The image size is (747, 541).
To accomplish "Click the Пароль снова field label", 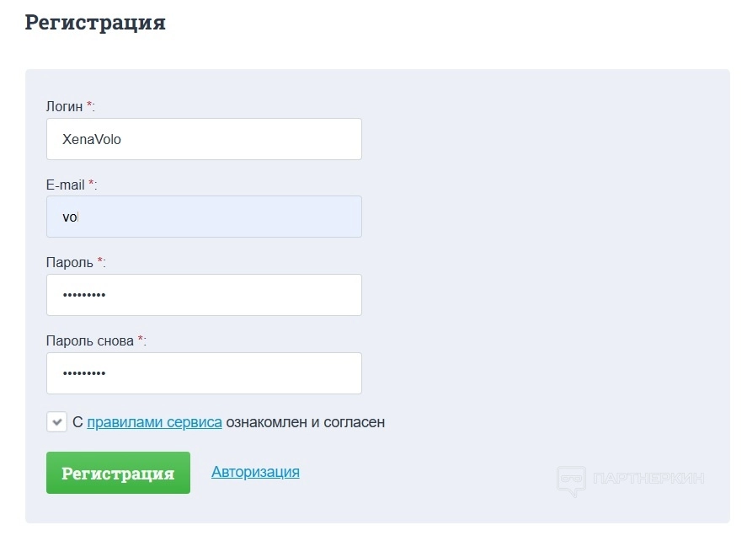I will (x=89, y=341).
